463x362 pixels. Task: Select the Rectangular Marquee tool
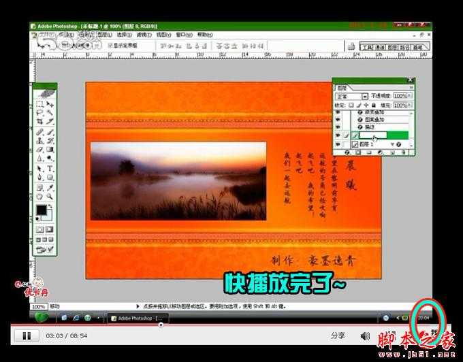click(x=40, y=104)
